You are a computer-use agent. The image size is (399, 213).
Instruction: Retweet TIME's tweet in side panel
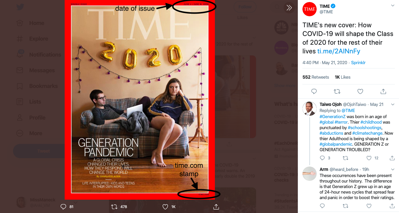tap(337, 91)
